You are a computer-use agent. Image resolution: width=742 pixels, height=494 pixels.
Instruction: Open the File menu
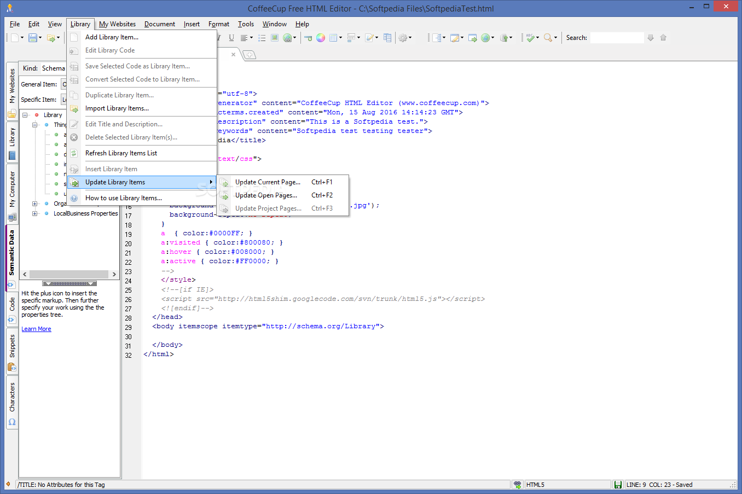coord(15,24)
